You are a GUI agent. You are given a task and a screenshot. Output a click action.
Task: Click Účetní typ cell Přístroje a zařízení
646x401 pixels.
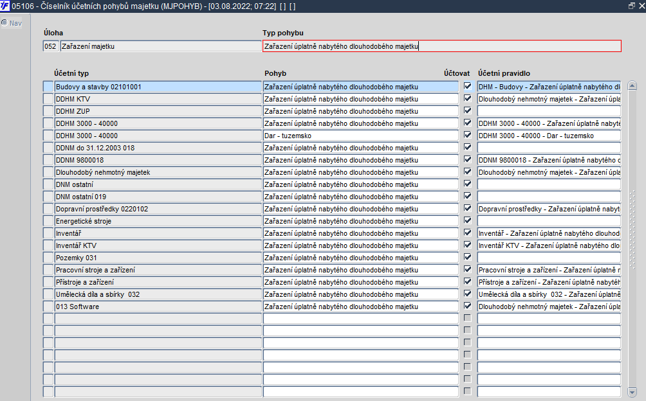158,281
